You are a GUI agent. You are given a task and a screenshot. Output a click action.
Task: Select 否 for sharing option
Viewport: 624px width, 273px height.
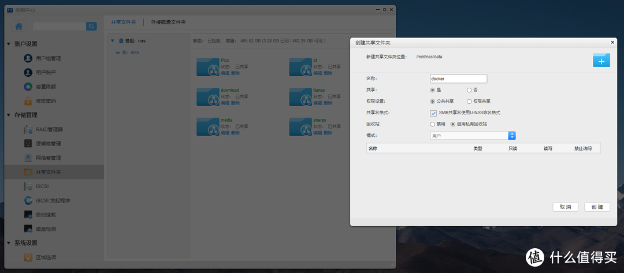pos(469,90)
